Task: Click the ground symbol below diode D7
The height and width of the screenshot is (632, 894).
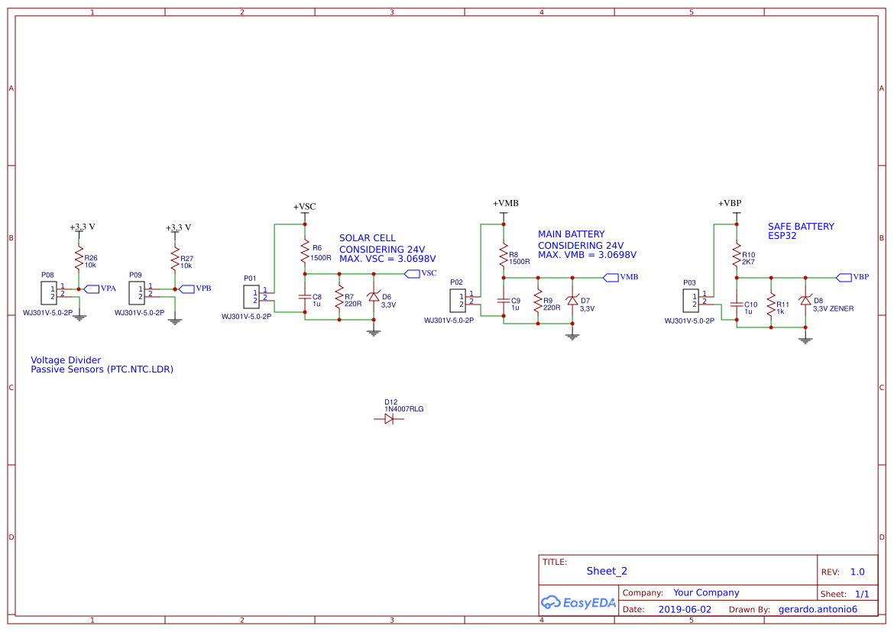Action: click(x=572, y=337)
